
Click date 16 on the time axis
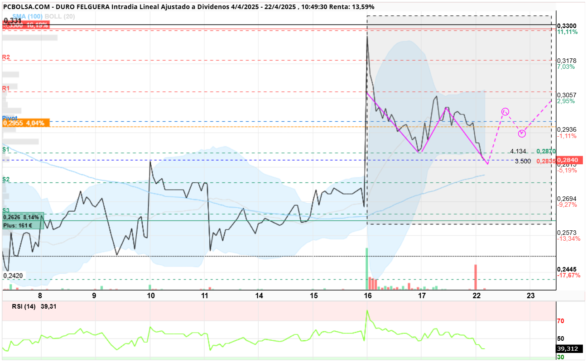point(367,296)
